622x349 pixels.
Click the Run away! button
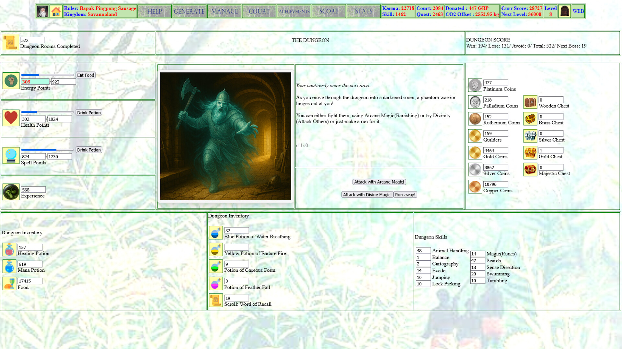(405, 195)
